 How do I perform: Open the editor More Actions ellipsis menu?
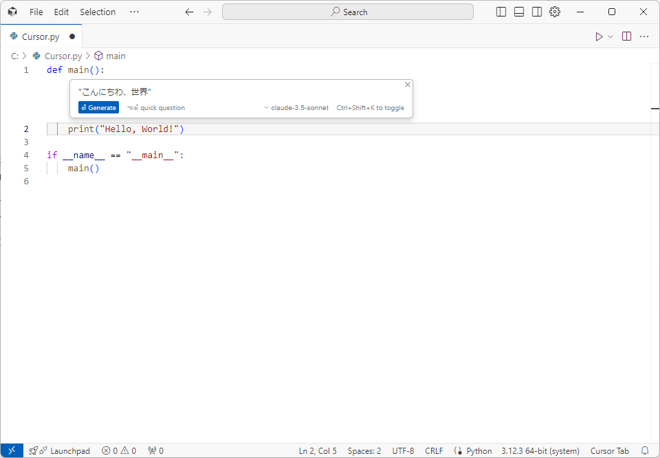coord(644,36)
